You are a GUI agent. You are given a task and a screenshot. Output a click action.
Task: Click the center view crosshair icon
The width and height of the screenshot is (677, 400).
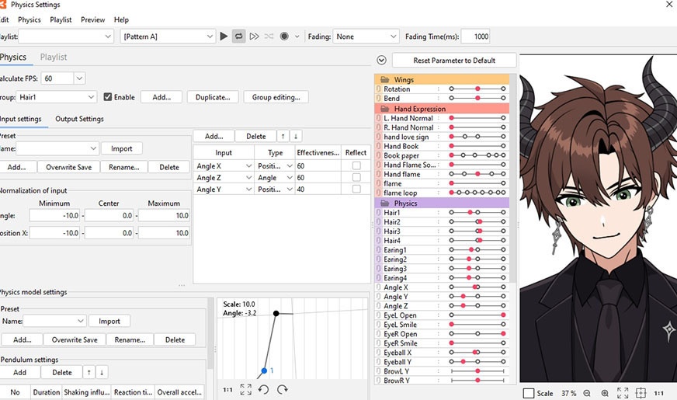tap(641, 393)
